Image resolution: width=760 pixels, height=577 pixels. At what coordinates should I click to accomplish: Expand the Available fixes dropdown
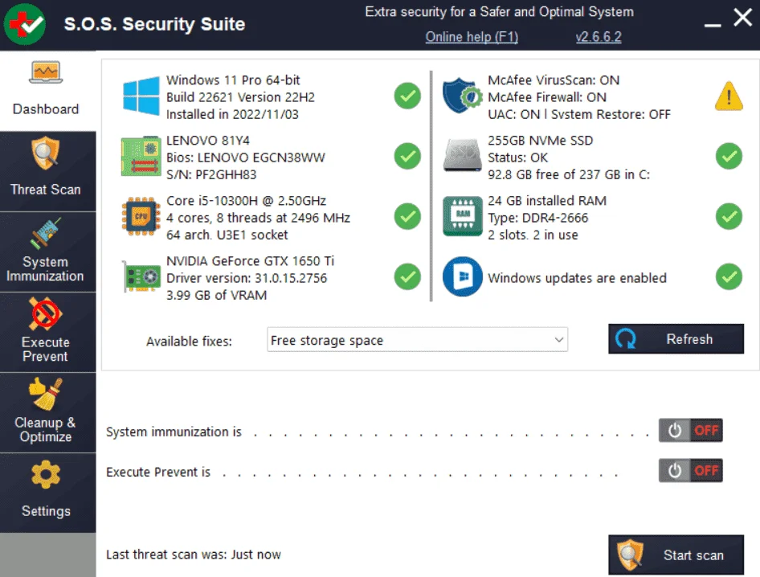pos(417,340)
